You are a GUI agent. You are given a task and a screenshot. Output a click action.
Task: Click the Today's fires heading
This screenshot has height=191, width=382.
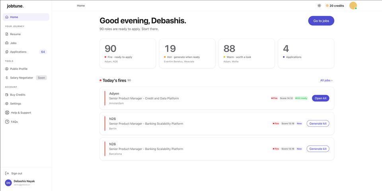pyautogui.click(x=114, y=81)
